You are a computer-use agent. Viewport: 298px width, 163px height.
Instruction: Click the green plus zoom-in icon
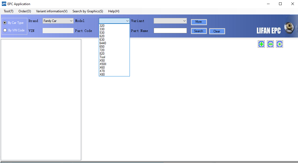261,44
